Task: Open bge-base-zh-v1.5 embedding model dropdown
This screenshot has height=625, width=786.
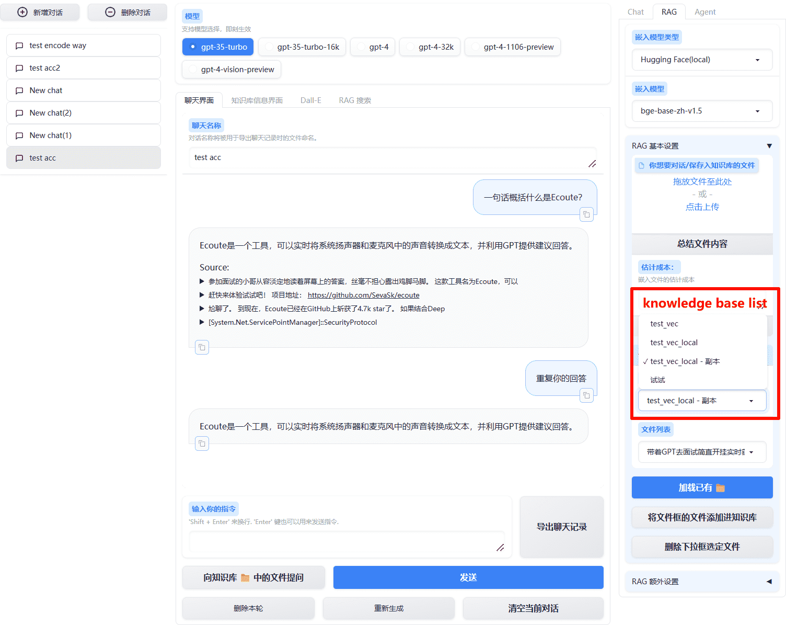Action: tap(702, 111)
